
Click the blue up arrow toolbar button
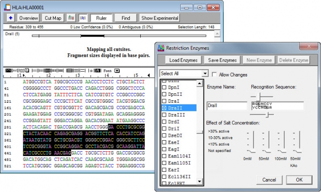click(11, 18)
